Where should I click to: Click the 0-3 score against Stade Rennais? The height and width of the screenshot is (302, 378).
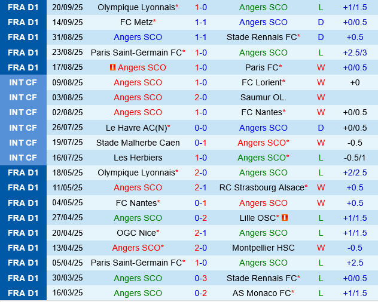click(201, 278)
